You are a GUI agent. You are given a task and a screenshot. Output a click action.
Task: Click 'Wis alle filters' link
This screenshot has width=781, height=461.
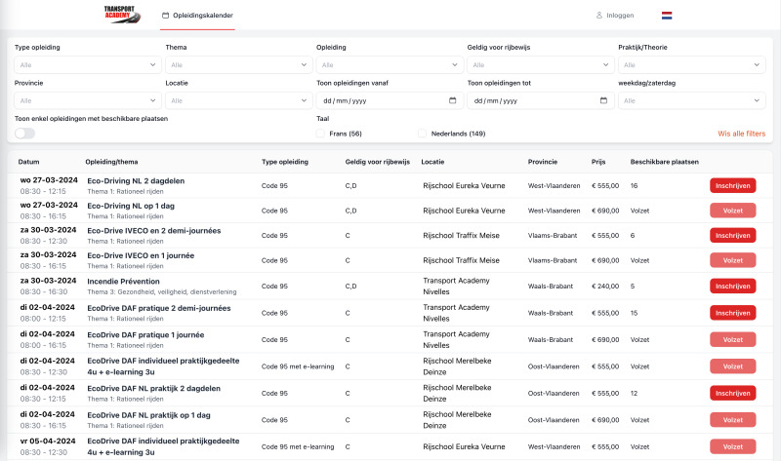pos(741,134)
